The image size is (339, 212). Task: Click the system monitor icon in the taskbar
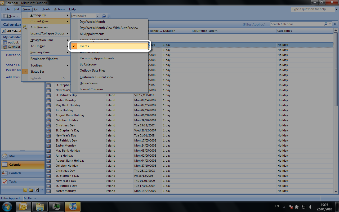coord(56,206)
